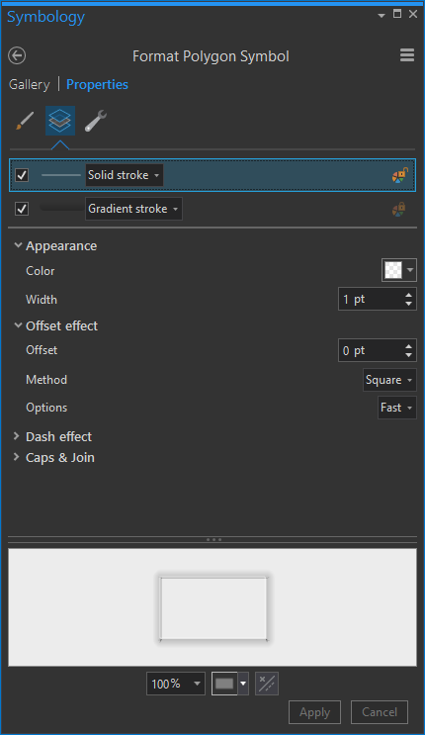The height and width of the screenshot is (735, 425).
Task: Open the Options dropdown set to Fast
Action: (x=397, y=408)
